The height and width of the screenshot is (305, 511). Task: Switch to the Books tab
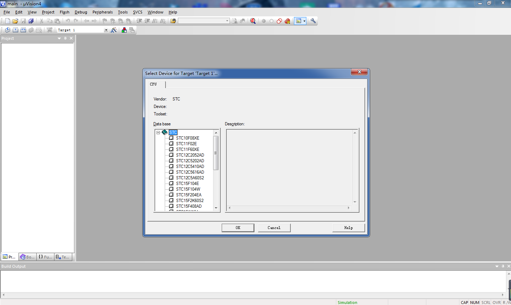tap(27, 257)
